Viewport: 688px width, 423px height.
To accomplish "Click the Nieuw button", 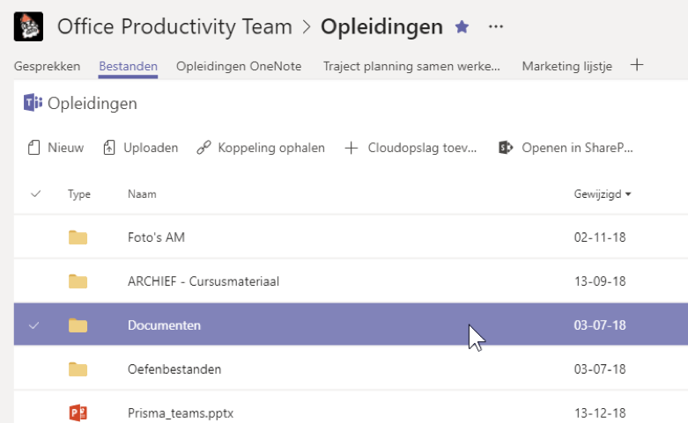I will tap(55, 148).
